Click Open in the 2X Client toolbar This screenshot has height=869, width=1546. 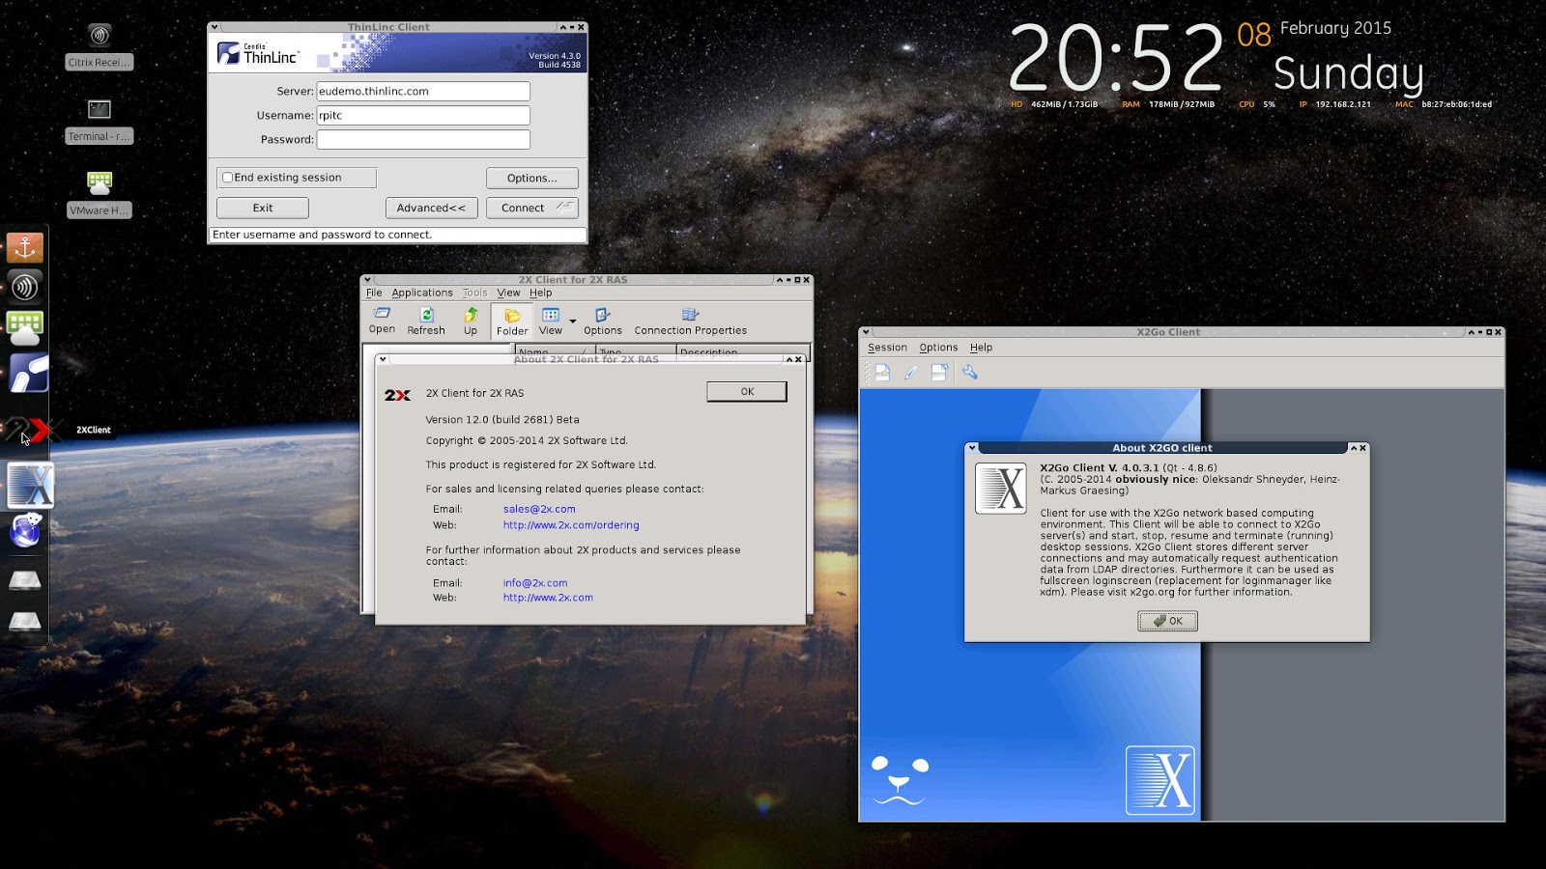click(382, 321)
